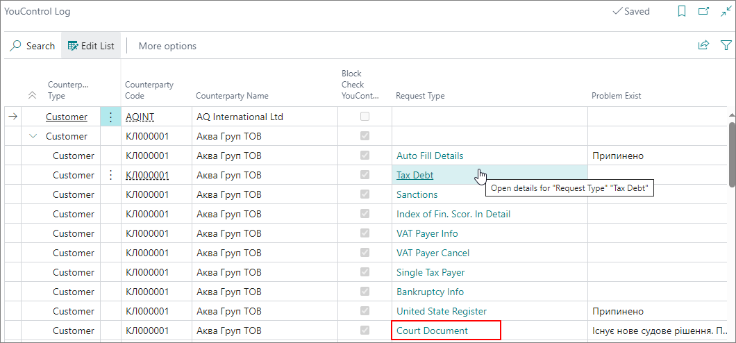The image size is (736, 343).
Task: Click the Search magnifier button
Action: pos(33,46)
